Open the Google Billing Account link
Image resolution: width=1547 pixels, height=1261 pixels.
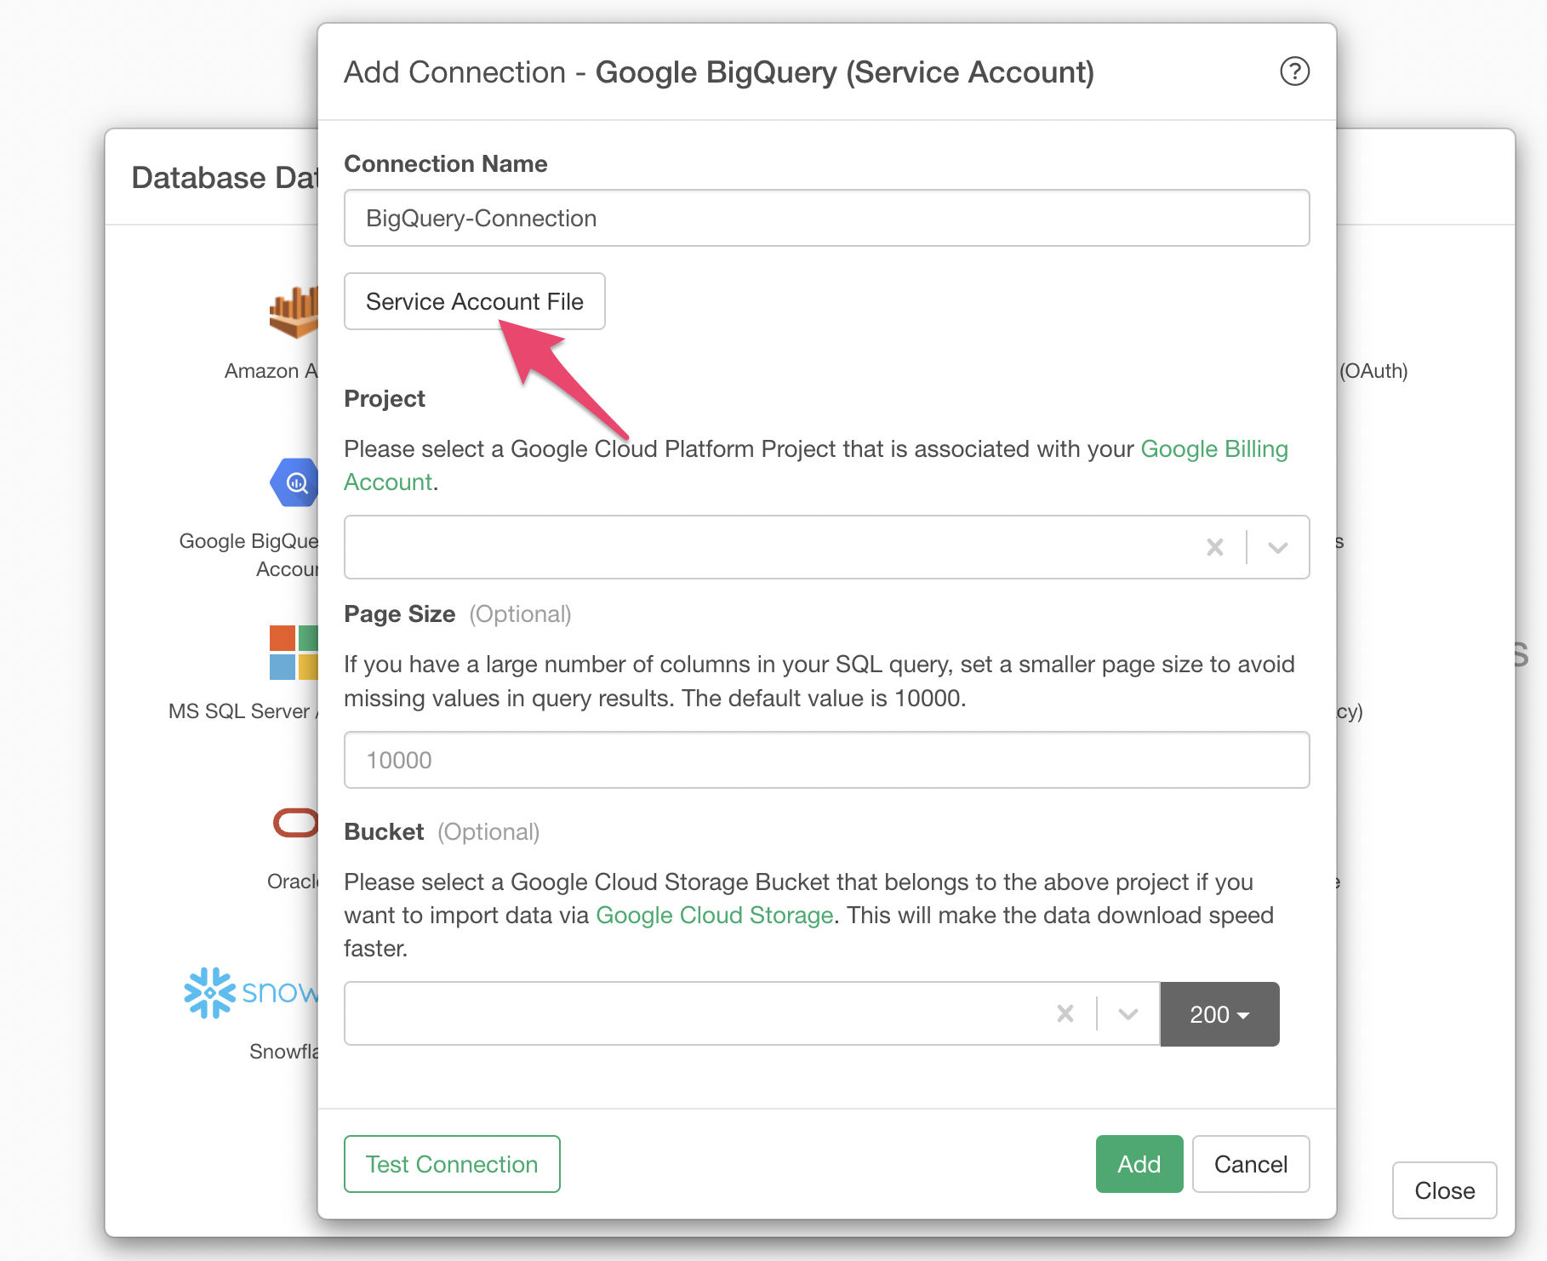click(1213, 449)
